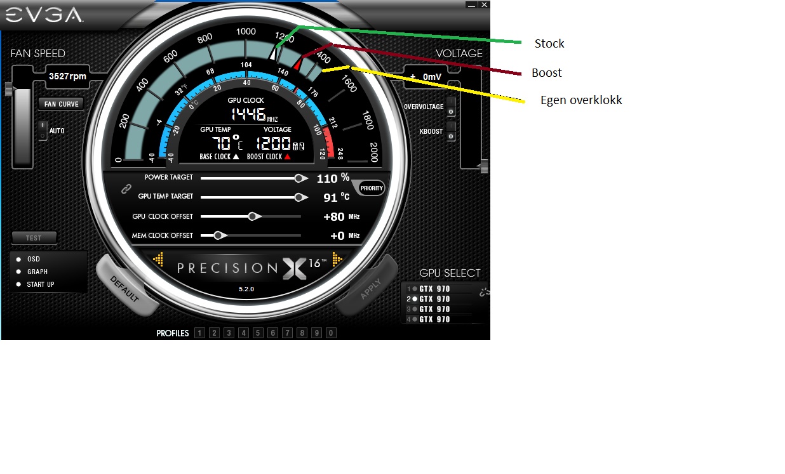Click the right yellow arrow beside Precision X logo
The image size is (785, 474).
click(338, 259)
